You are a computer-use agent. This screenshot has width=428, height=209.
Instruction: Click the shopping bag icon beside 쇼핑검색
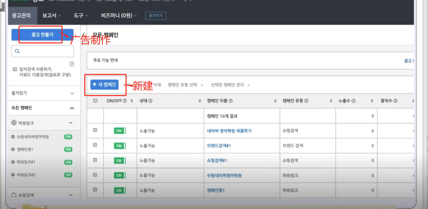tap(13, 195)
